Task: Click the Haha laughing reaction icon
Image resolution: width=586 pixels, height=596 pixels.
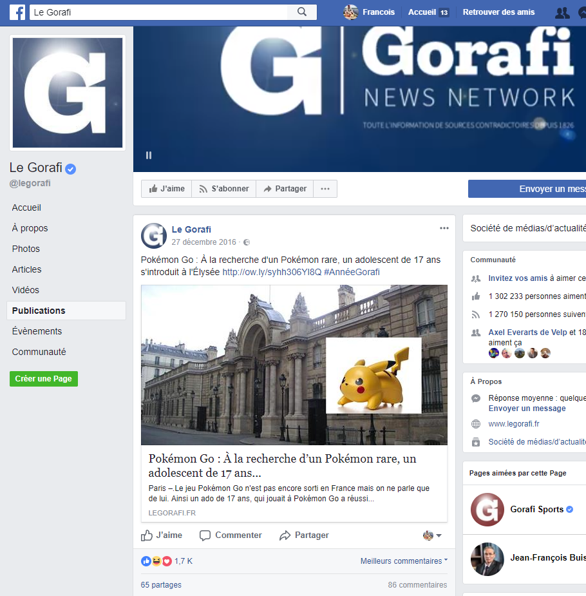Action: click(x=156, y=561)
